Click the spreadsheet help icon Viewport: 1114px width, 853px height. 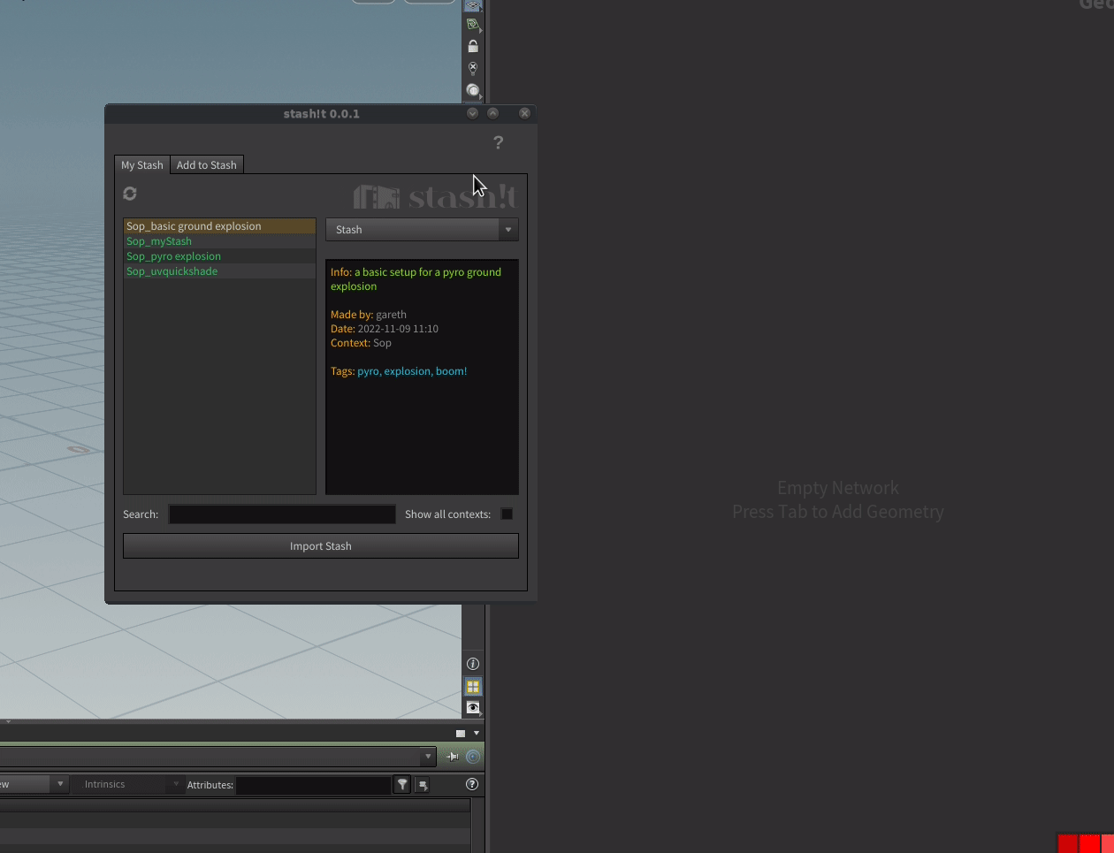(472, 784)
